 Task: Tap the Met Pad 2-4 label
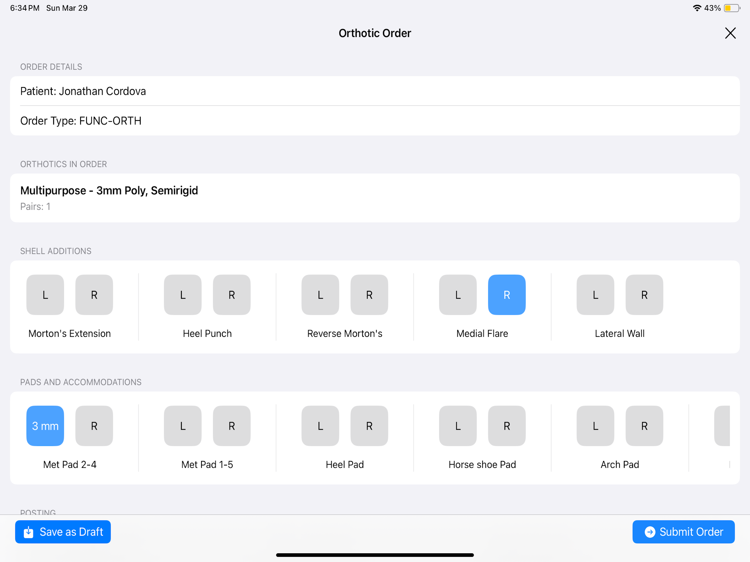[70, 465]
